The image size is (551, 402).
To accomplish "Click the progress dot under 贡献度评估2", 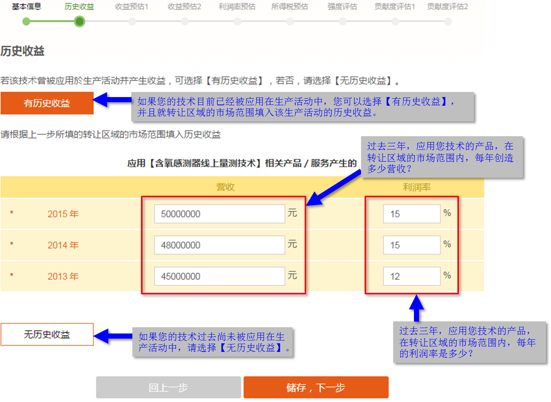I will (448, 22).
